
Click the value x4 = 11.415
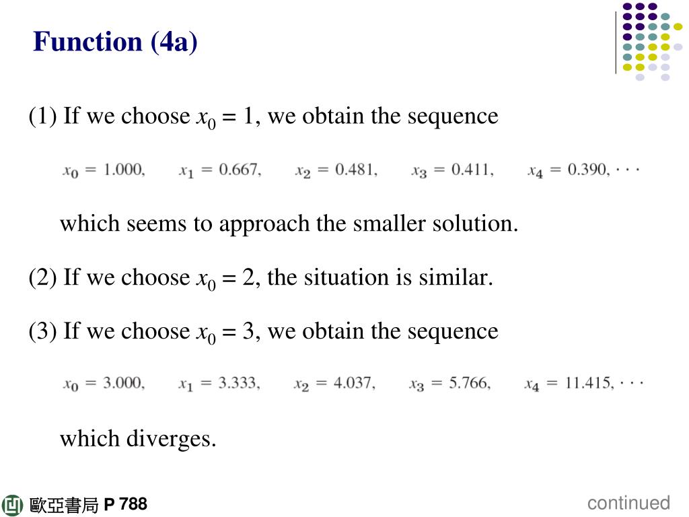[569, 383]
